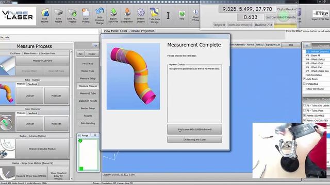Enable the Perspective checkbox
The image size is (330, 185).
pos(304,84)
